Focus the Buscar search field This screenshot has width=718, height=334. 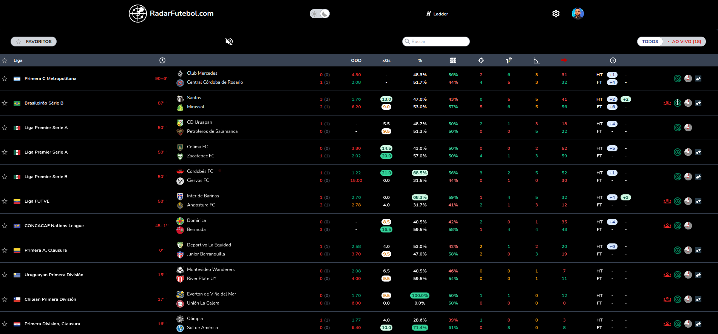pos(436,42)
